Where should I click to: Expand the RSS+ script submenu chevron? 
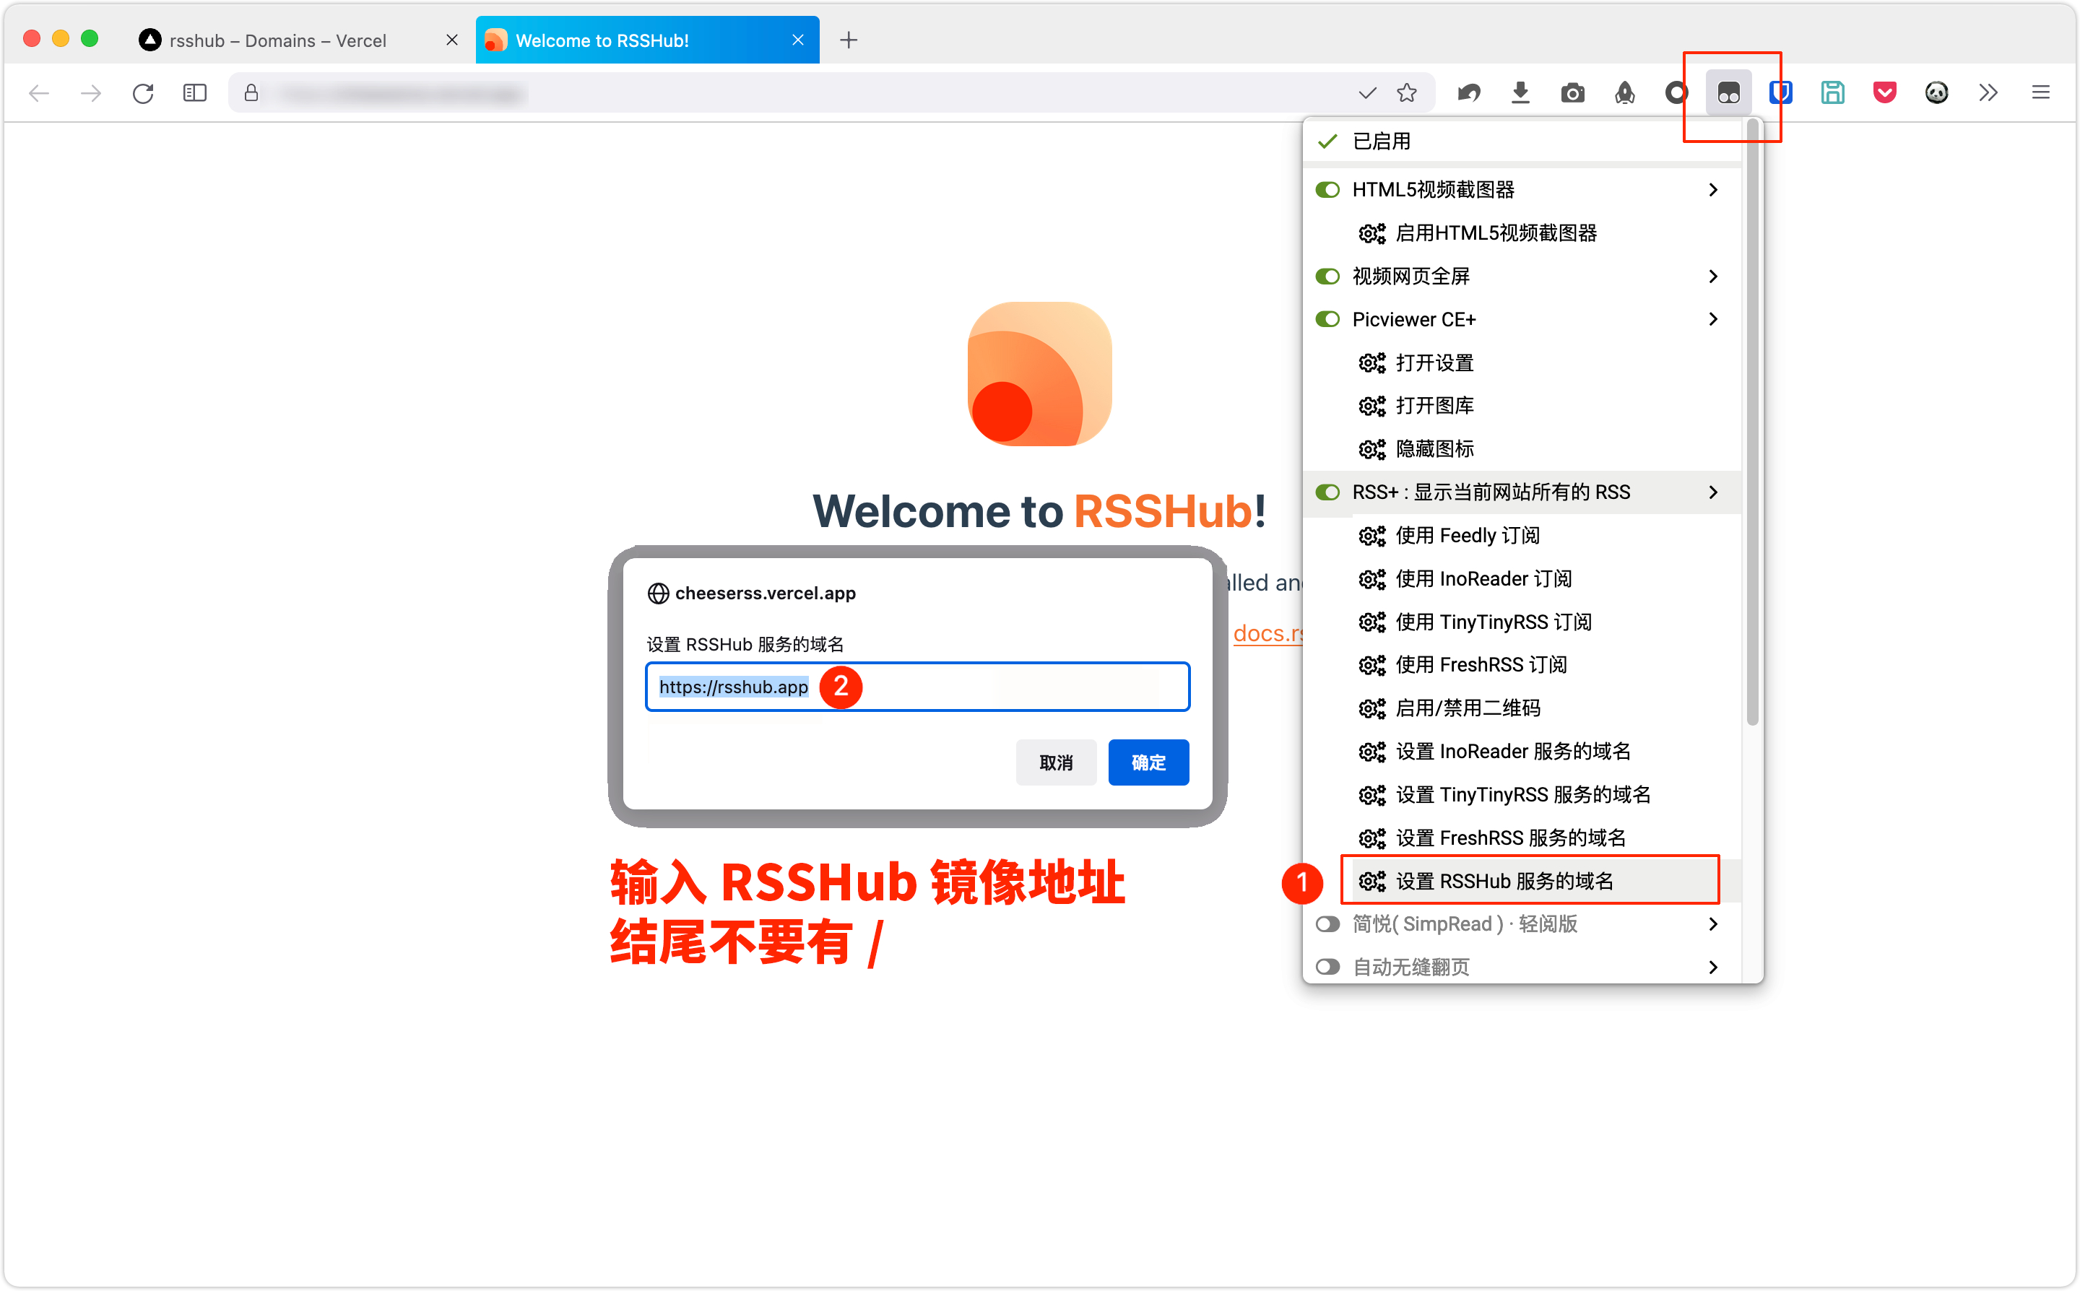coord(1712,492)
